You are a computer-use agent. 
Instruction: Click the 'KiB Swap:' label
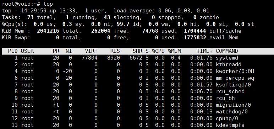(16, 38)
